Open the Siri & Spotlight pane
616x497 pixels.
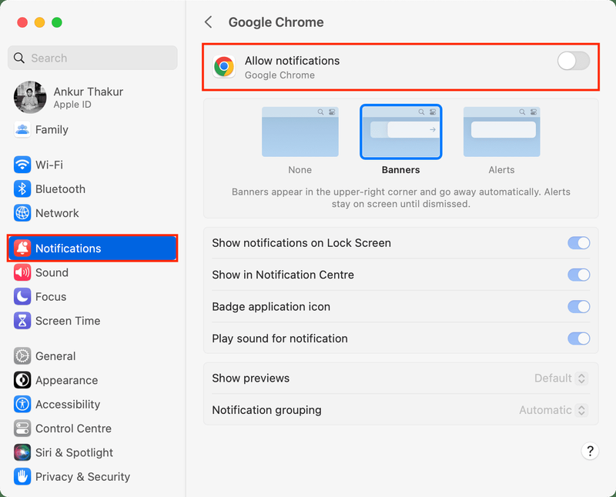click(92, 452)
